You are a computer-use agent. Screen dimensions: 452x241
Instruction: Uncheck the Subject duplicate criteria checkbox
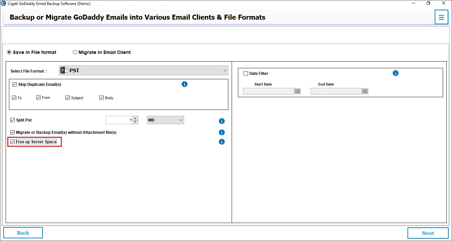point(68,98)
